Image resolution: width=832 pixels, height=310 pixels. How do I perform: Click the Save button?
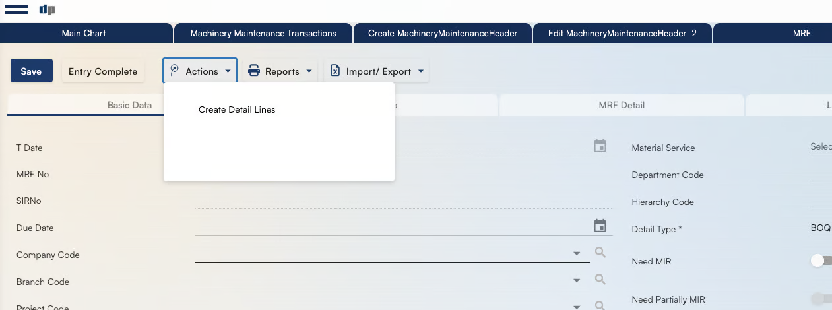point(31,71)
